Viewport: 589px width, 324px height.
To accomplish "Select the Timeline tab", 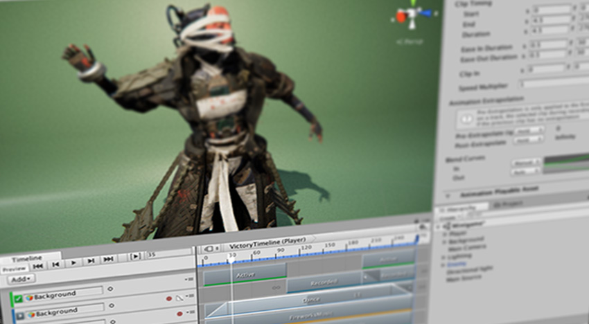I will (26, 258).
